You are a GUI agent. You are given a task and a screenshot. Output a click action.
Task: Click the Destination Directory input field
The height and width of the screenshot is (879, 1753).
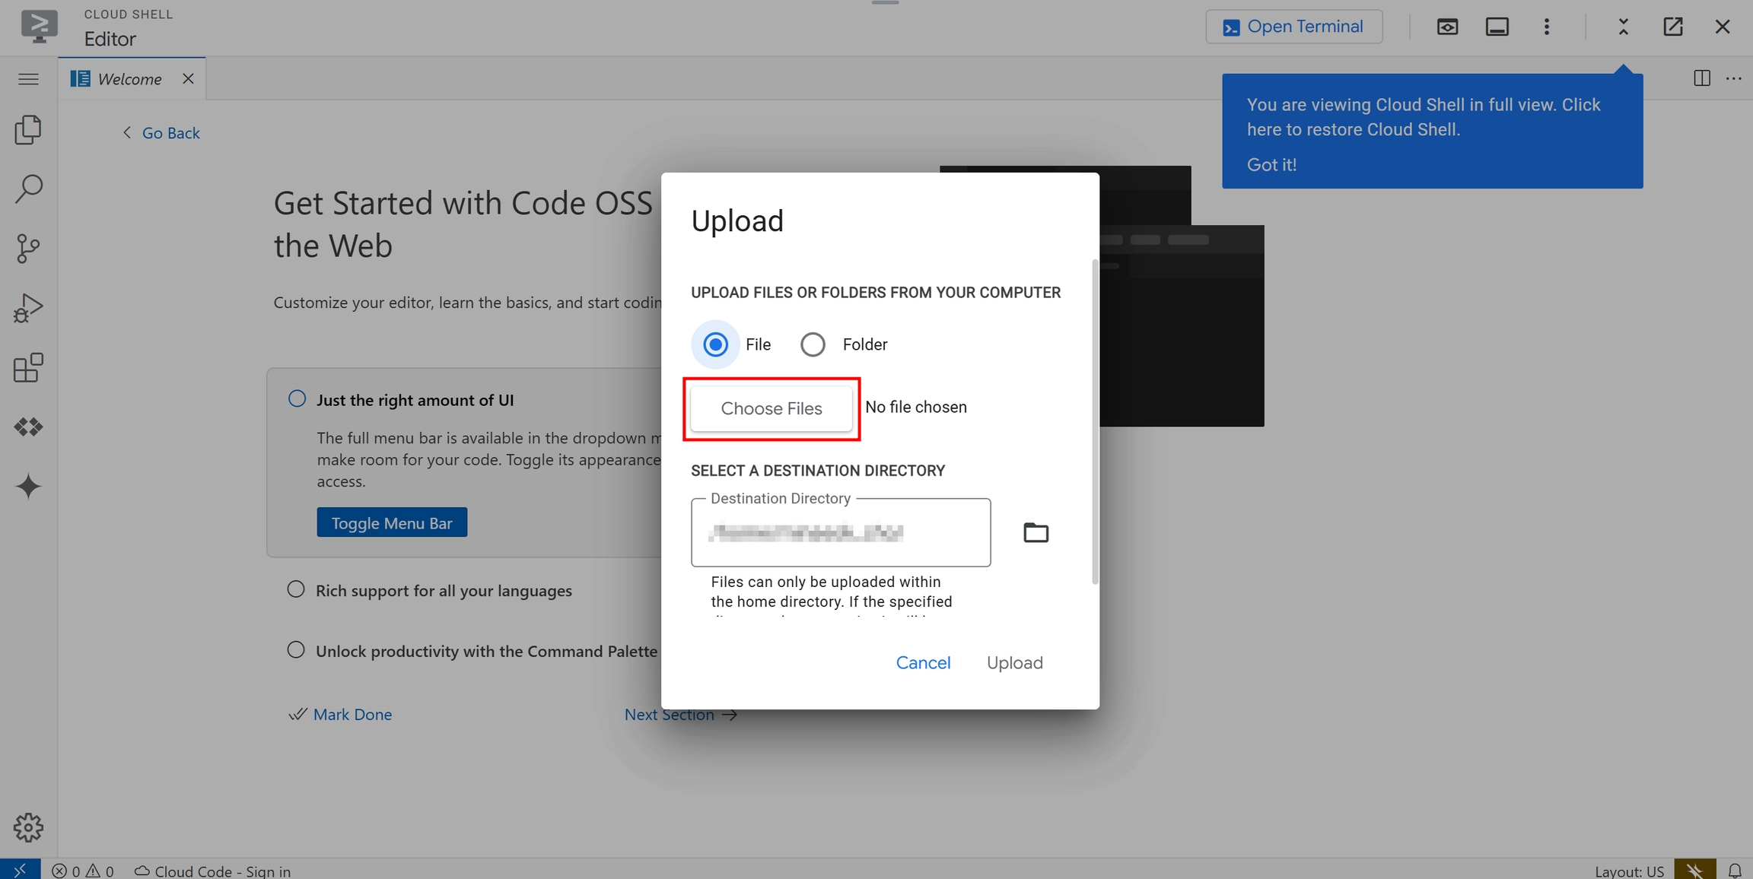(x=840, y=533)
